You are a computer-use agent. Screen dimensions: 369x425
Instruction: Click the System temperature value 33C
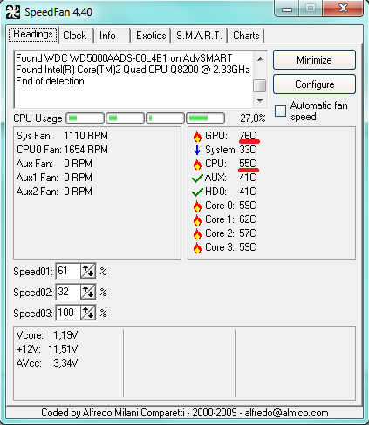[x=248, y=150]
